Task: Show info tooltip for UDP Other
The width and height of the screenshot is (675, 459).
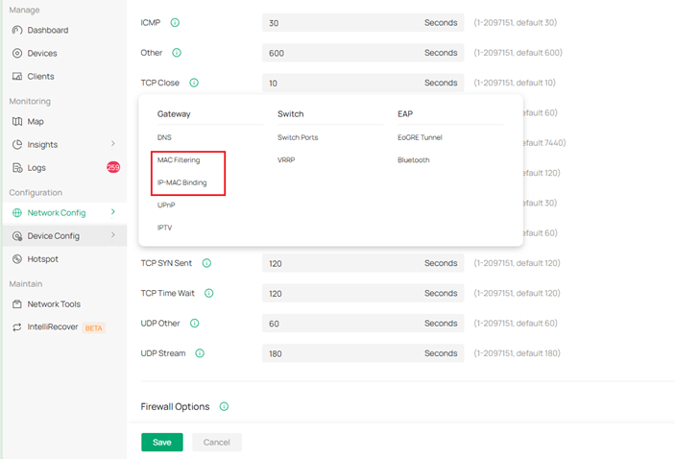Action: coord(195,323)
